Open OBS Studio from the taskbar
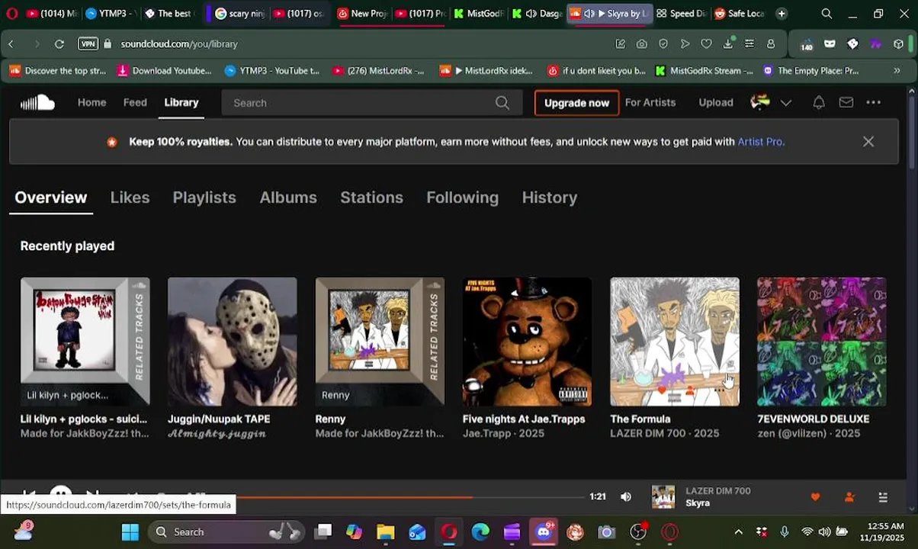The height and width of the screenshot is (549, 918). (638, 531)
